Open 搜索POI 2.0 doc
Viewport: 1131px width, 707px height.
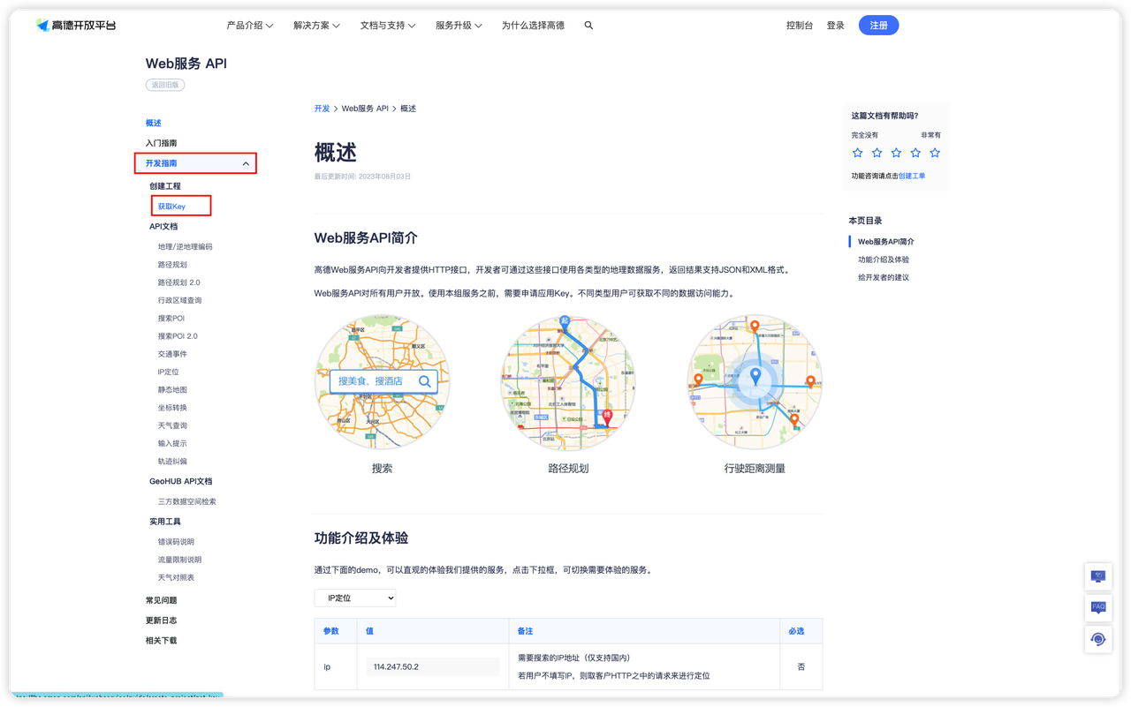coord(178,336)
